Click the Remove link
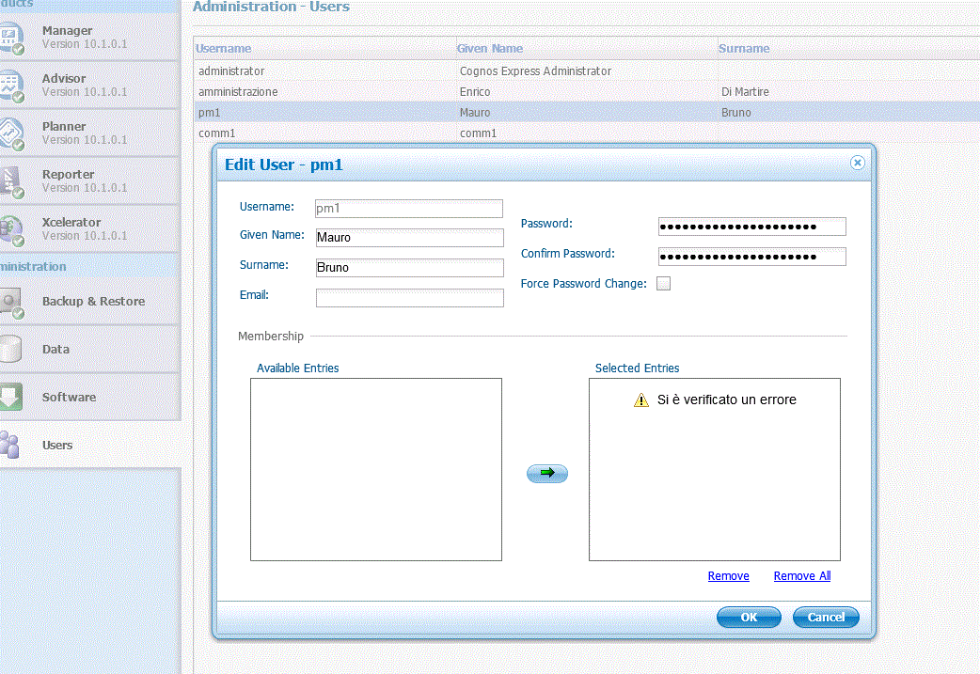980x674 pixels. (728, 576)
